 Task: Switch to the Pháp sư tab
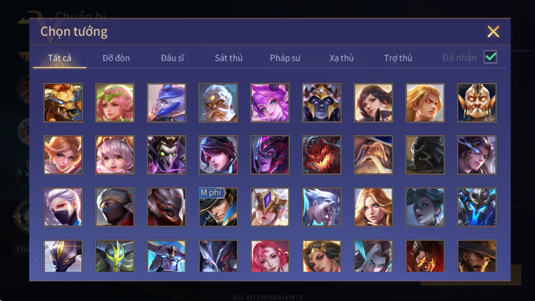285,58
